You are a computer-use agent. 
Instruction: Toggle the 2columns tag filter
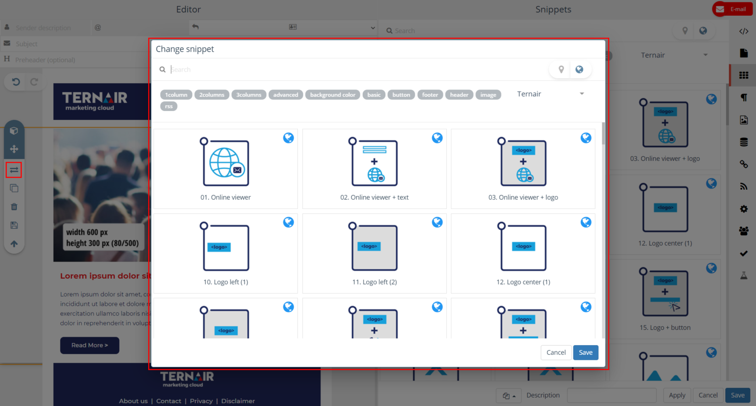[x=212, y=95]
